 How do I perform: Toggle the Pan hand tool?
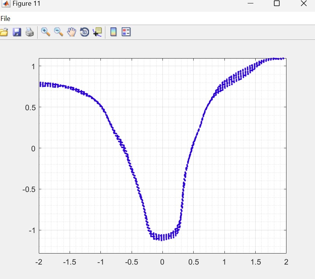(x=72, y=32)
